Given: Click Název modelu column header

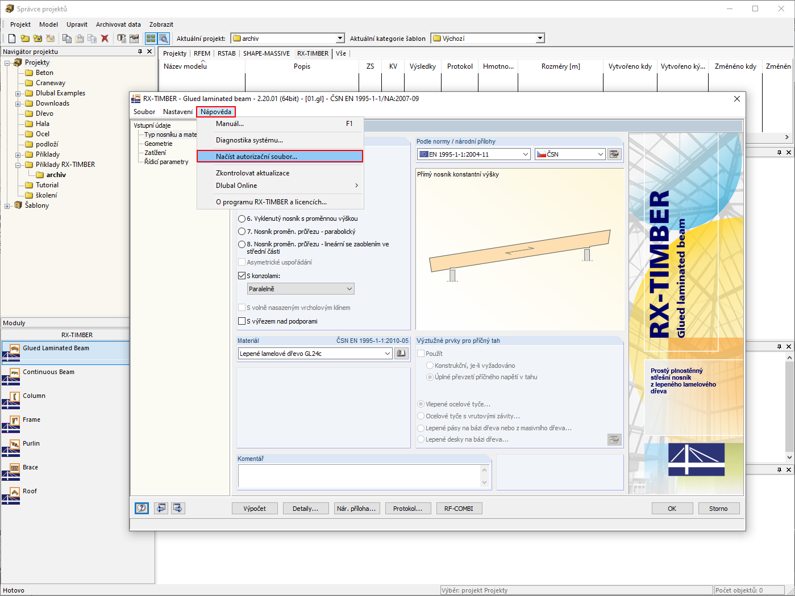Looking at the screenshot, I should (202, 66).
